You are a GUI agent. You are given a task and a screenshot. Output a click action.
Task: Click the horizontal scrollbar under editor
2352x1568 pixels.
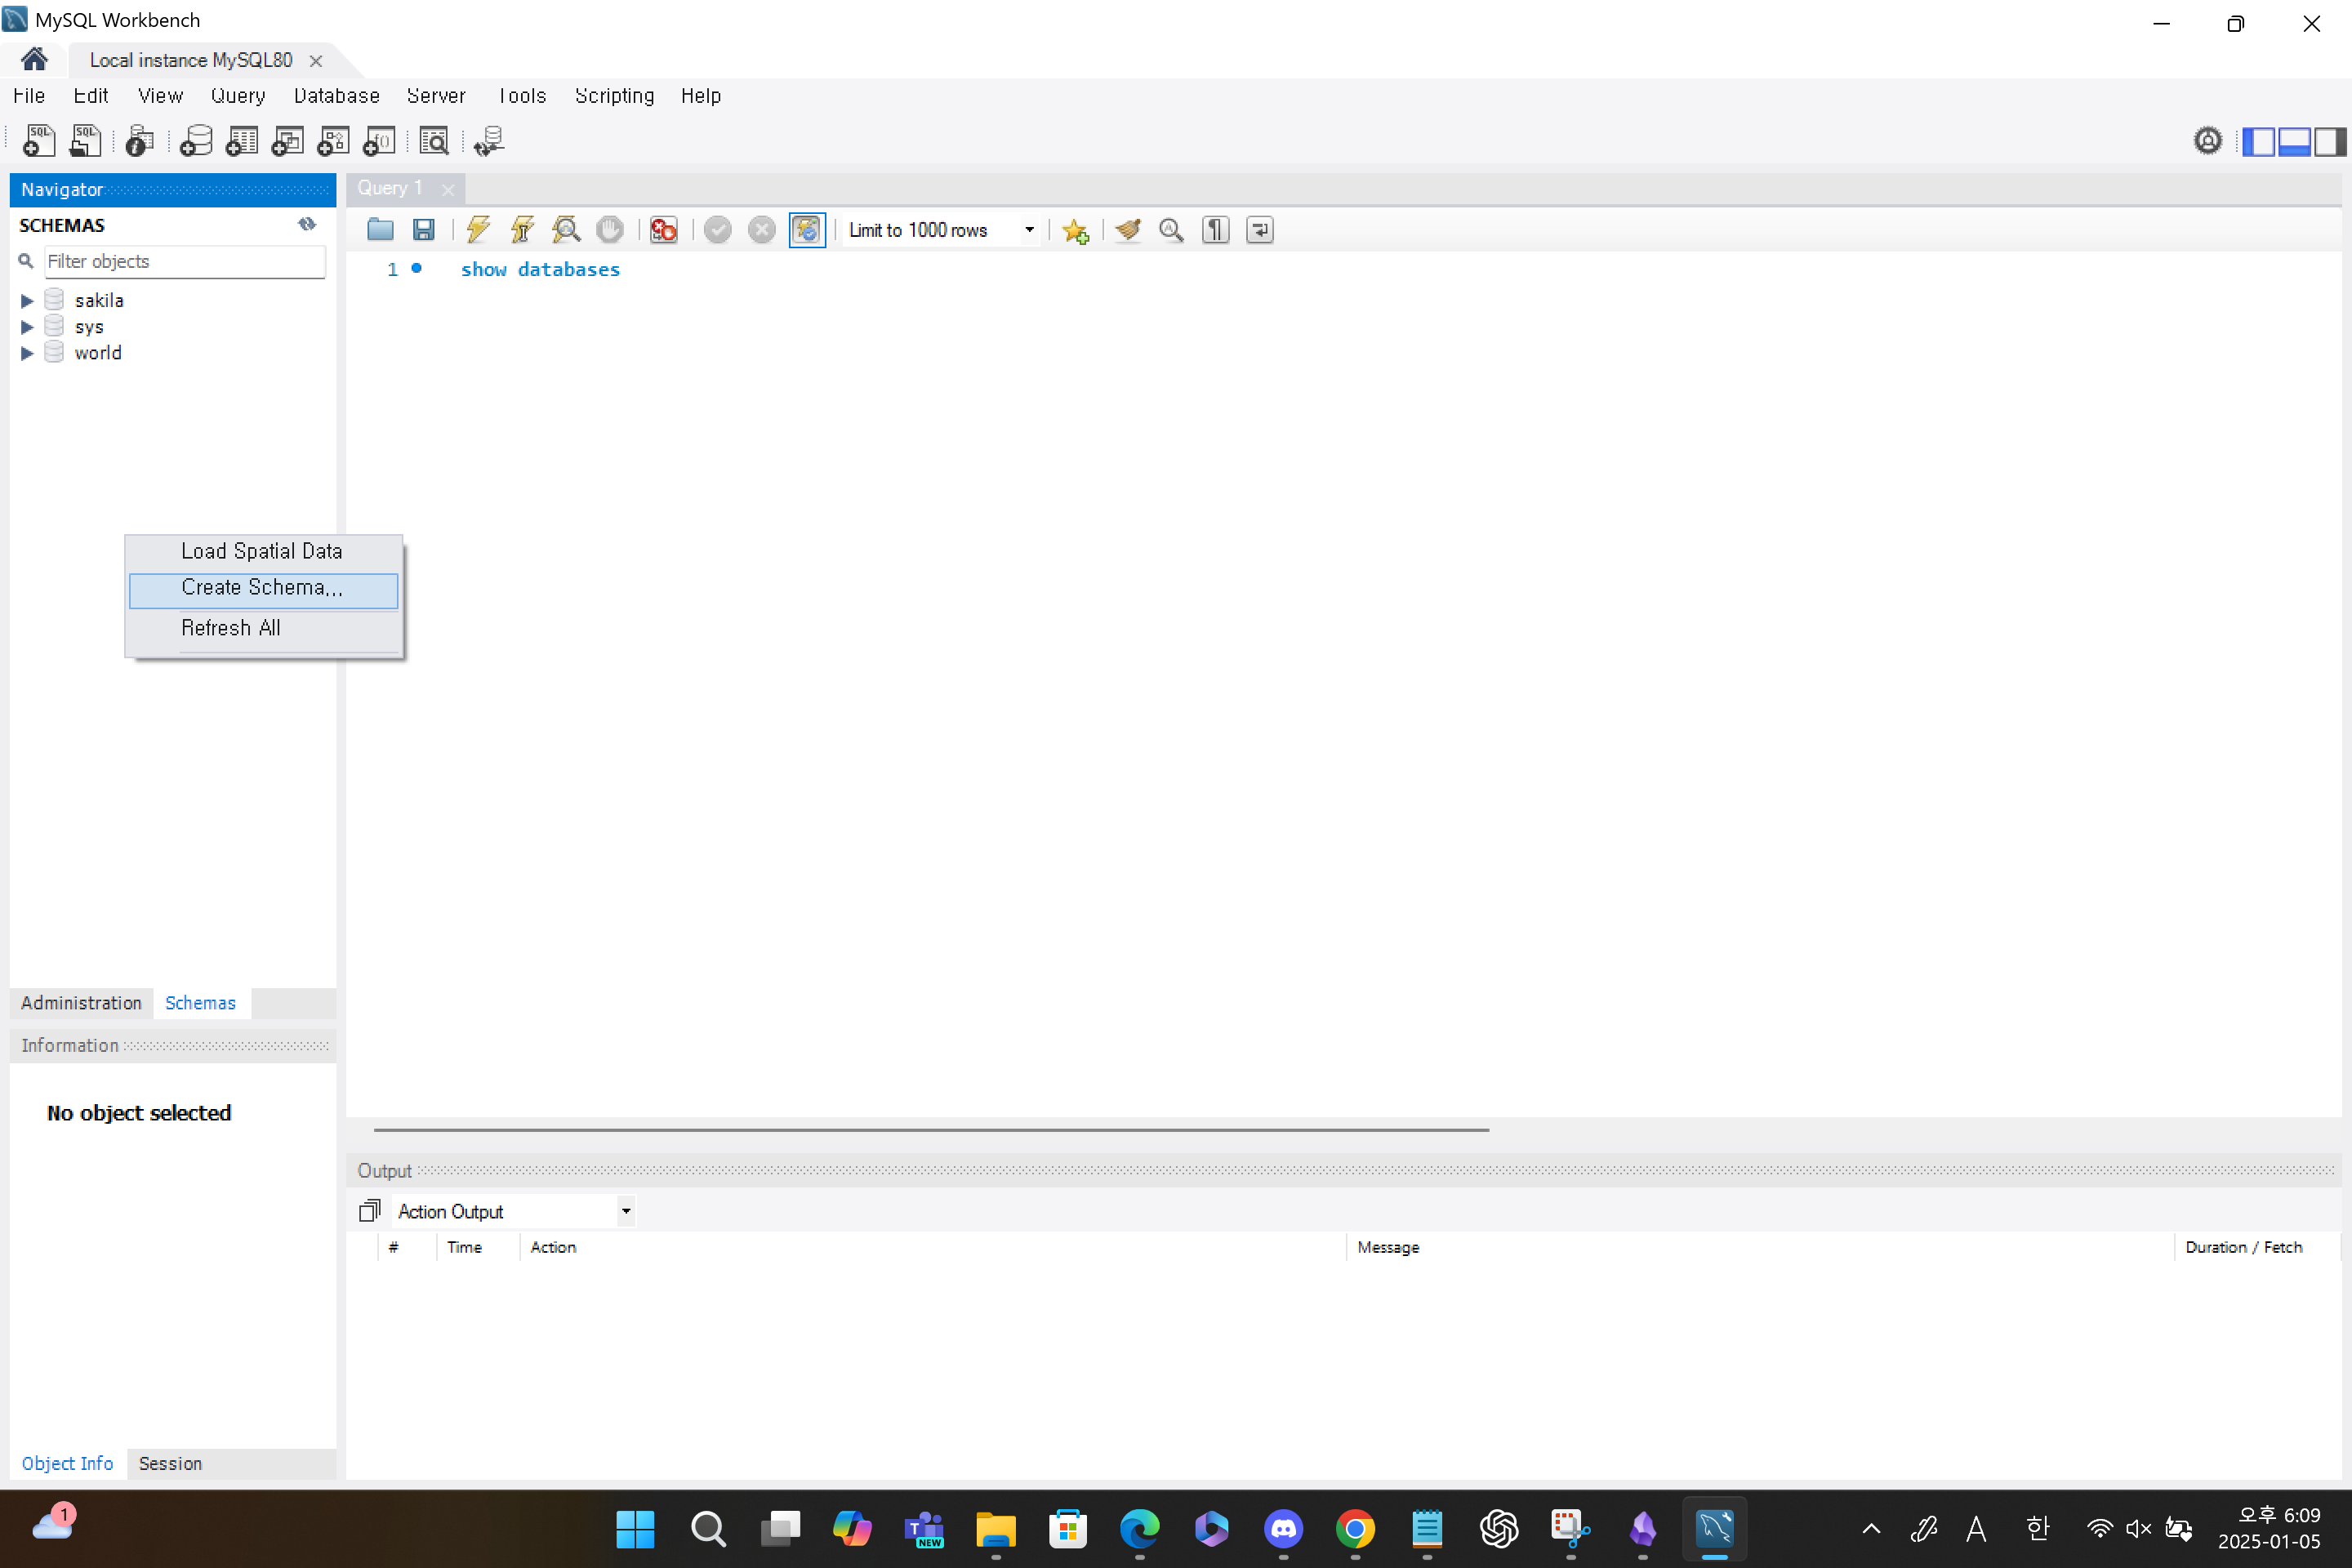pos(931,1130)
